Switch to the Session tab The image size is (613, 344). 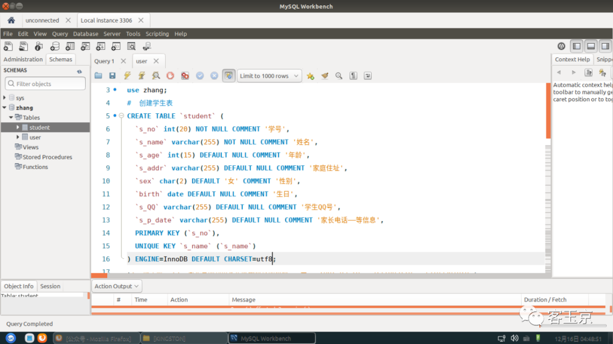pyautogui.click(x=51, y=286)
